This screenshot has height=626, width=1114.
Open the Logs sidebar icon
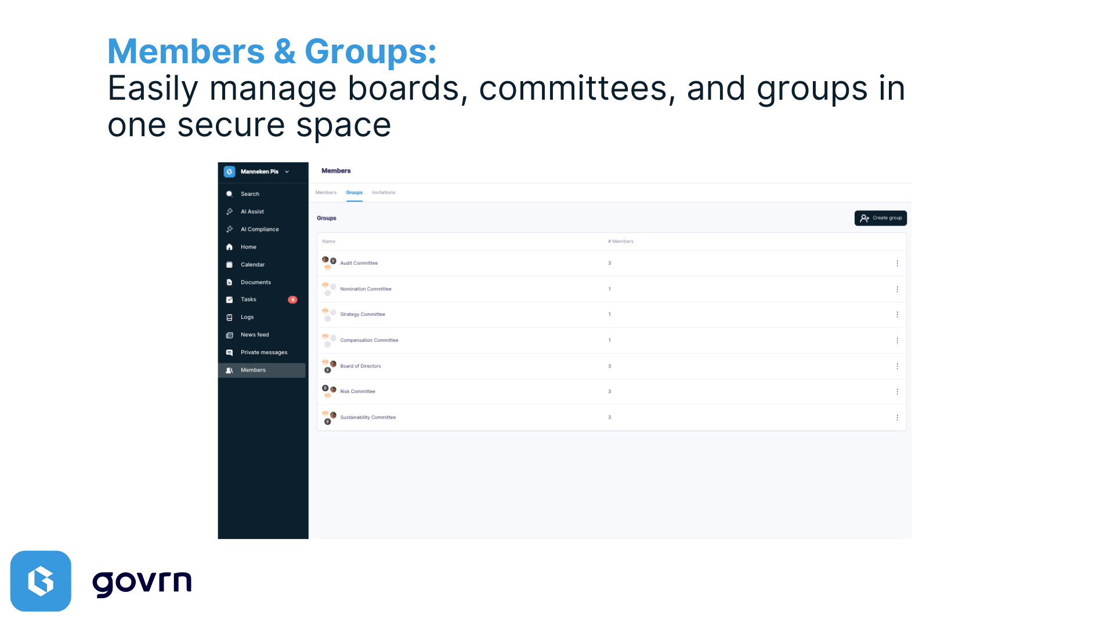click(229, 318)
